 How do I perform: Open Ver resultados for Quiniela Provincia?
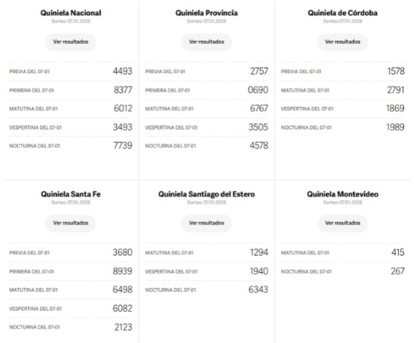[206, 42]
